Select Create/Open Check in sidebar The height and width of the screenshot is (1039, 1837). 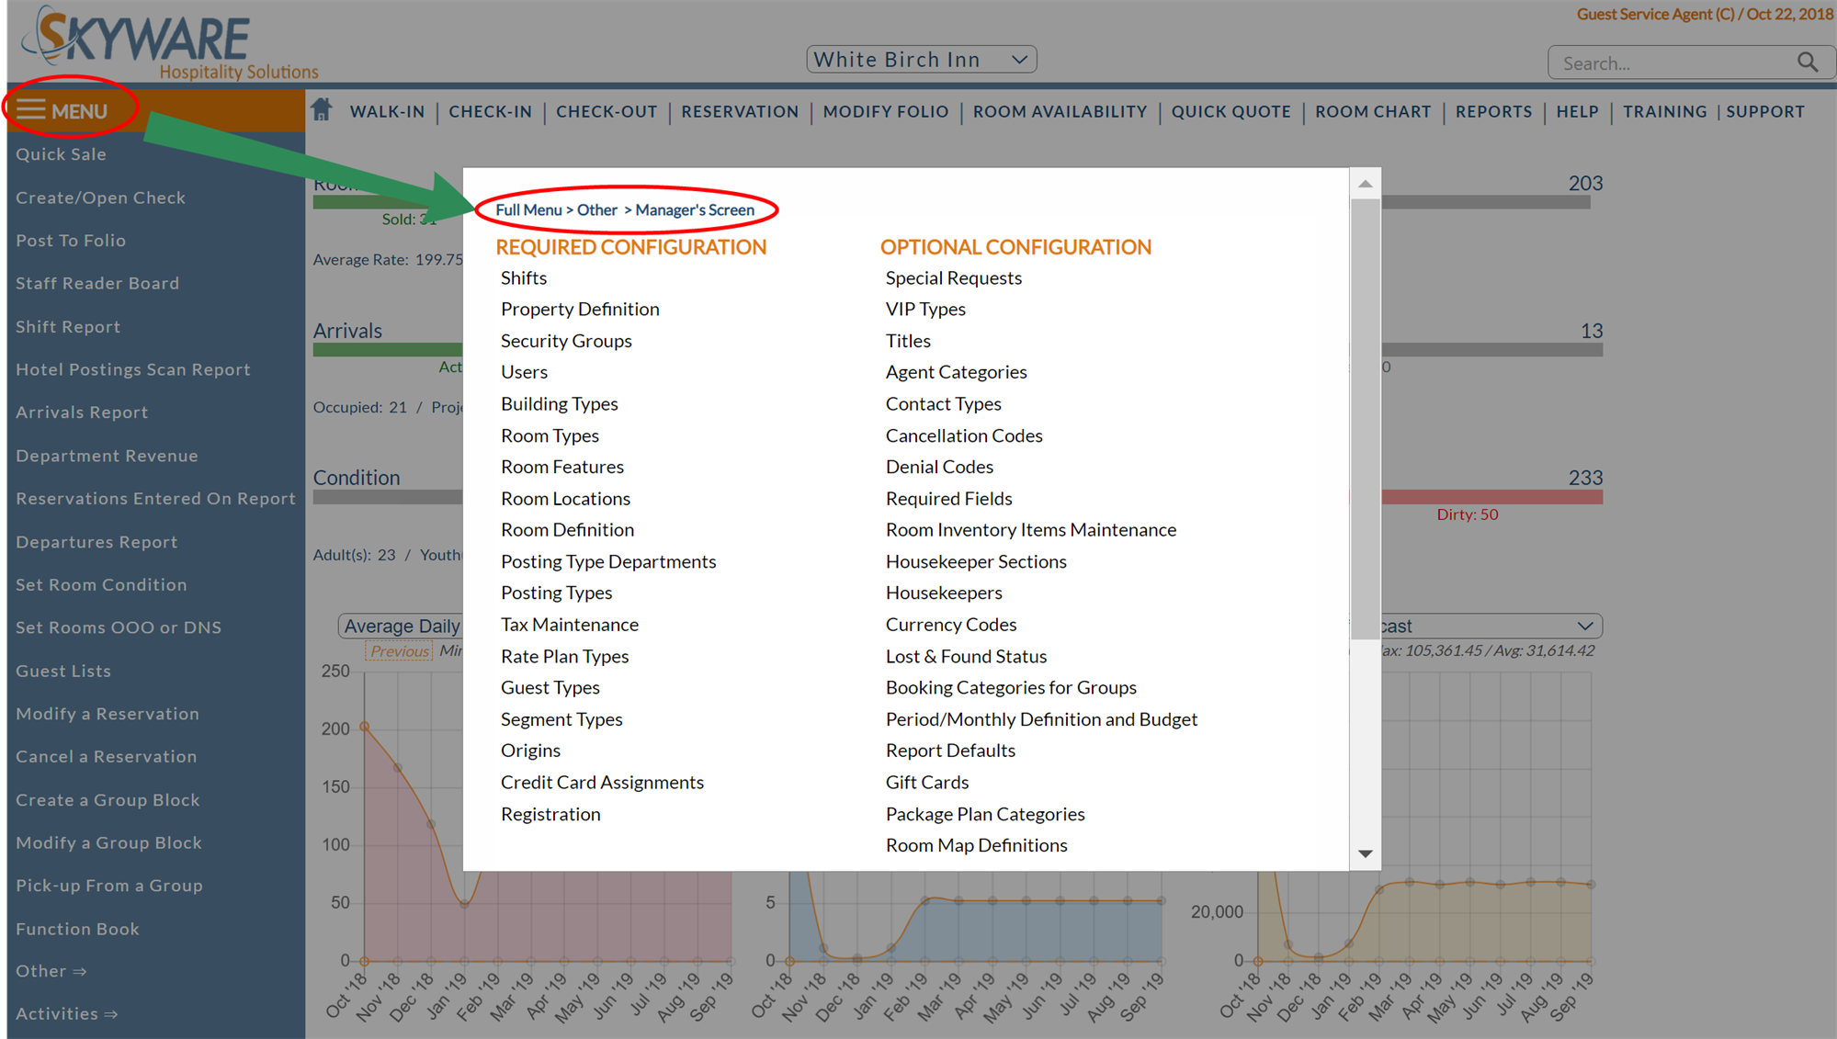[x=100, y=198]
